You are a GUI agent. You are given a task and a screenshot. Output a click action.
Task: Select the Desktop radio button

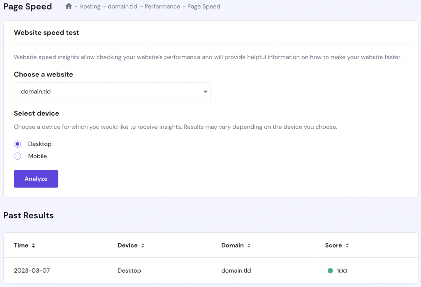17,144
